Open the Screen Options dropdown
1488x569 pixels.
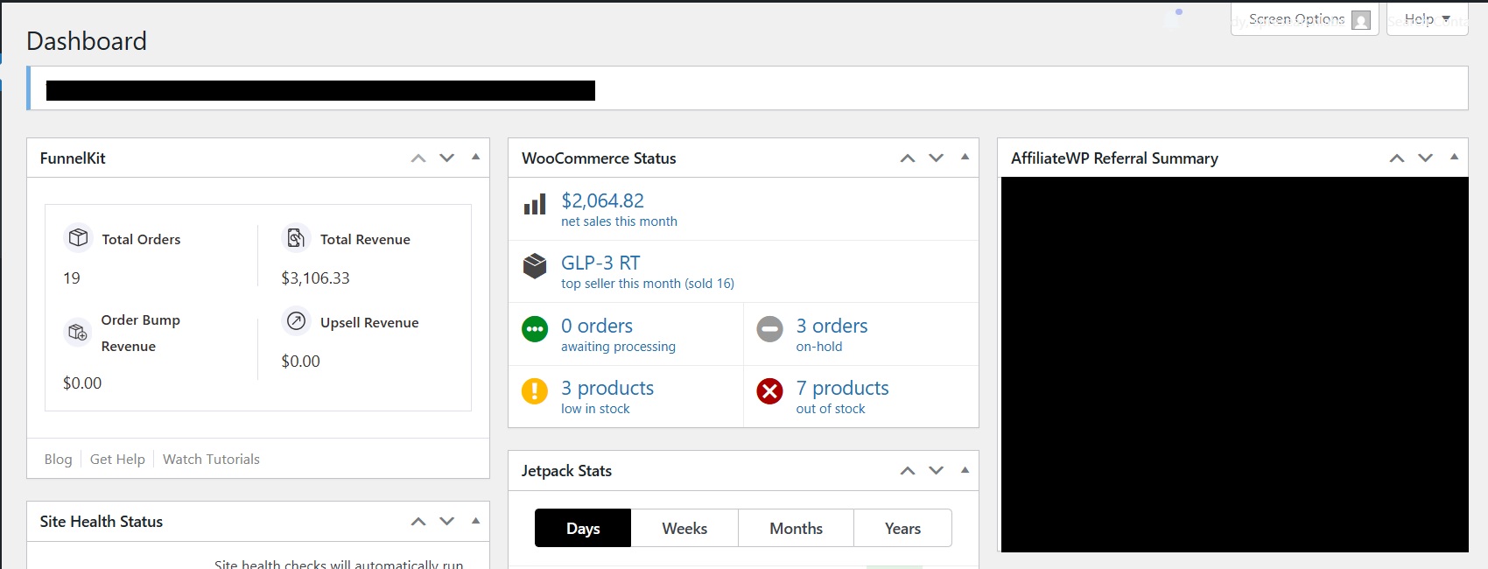coord(1304,19)
